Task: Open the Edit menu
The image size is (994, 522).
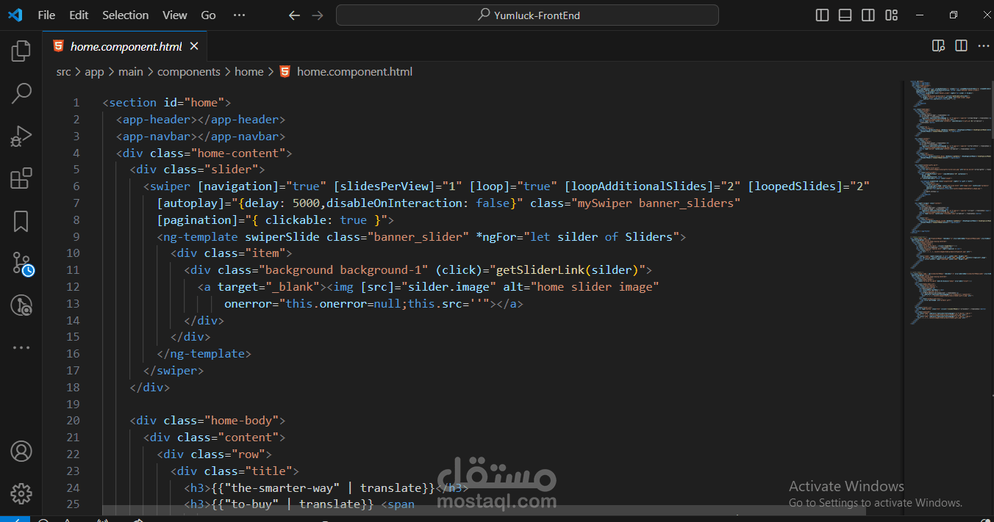Action: [x=79, y=15]
